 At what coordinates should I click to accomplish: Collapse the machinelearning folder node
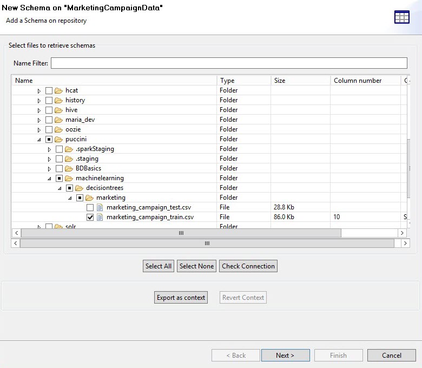click(x=49, y=178)
